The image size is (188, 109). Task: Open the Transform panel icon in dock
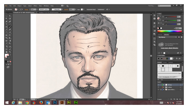(155, 39)
